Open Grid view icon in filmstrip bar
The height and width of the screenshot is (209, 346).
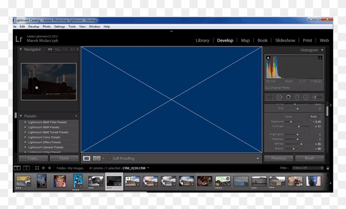[37, 168]
